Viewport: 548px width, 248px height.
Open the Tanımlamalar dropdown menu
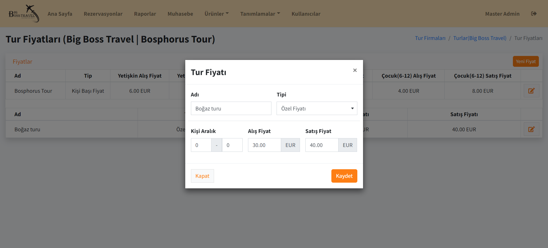(x=260, y=14)
